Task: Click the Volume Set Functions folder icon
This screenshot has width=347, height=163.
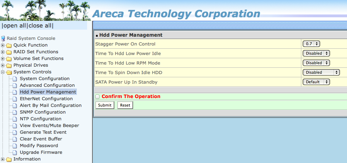Action: [x=9, y=59]
